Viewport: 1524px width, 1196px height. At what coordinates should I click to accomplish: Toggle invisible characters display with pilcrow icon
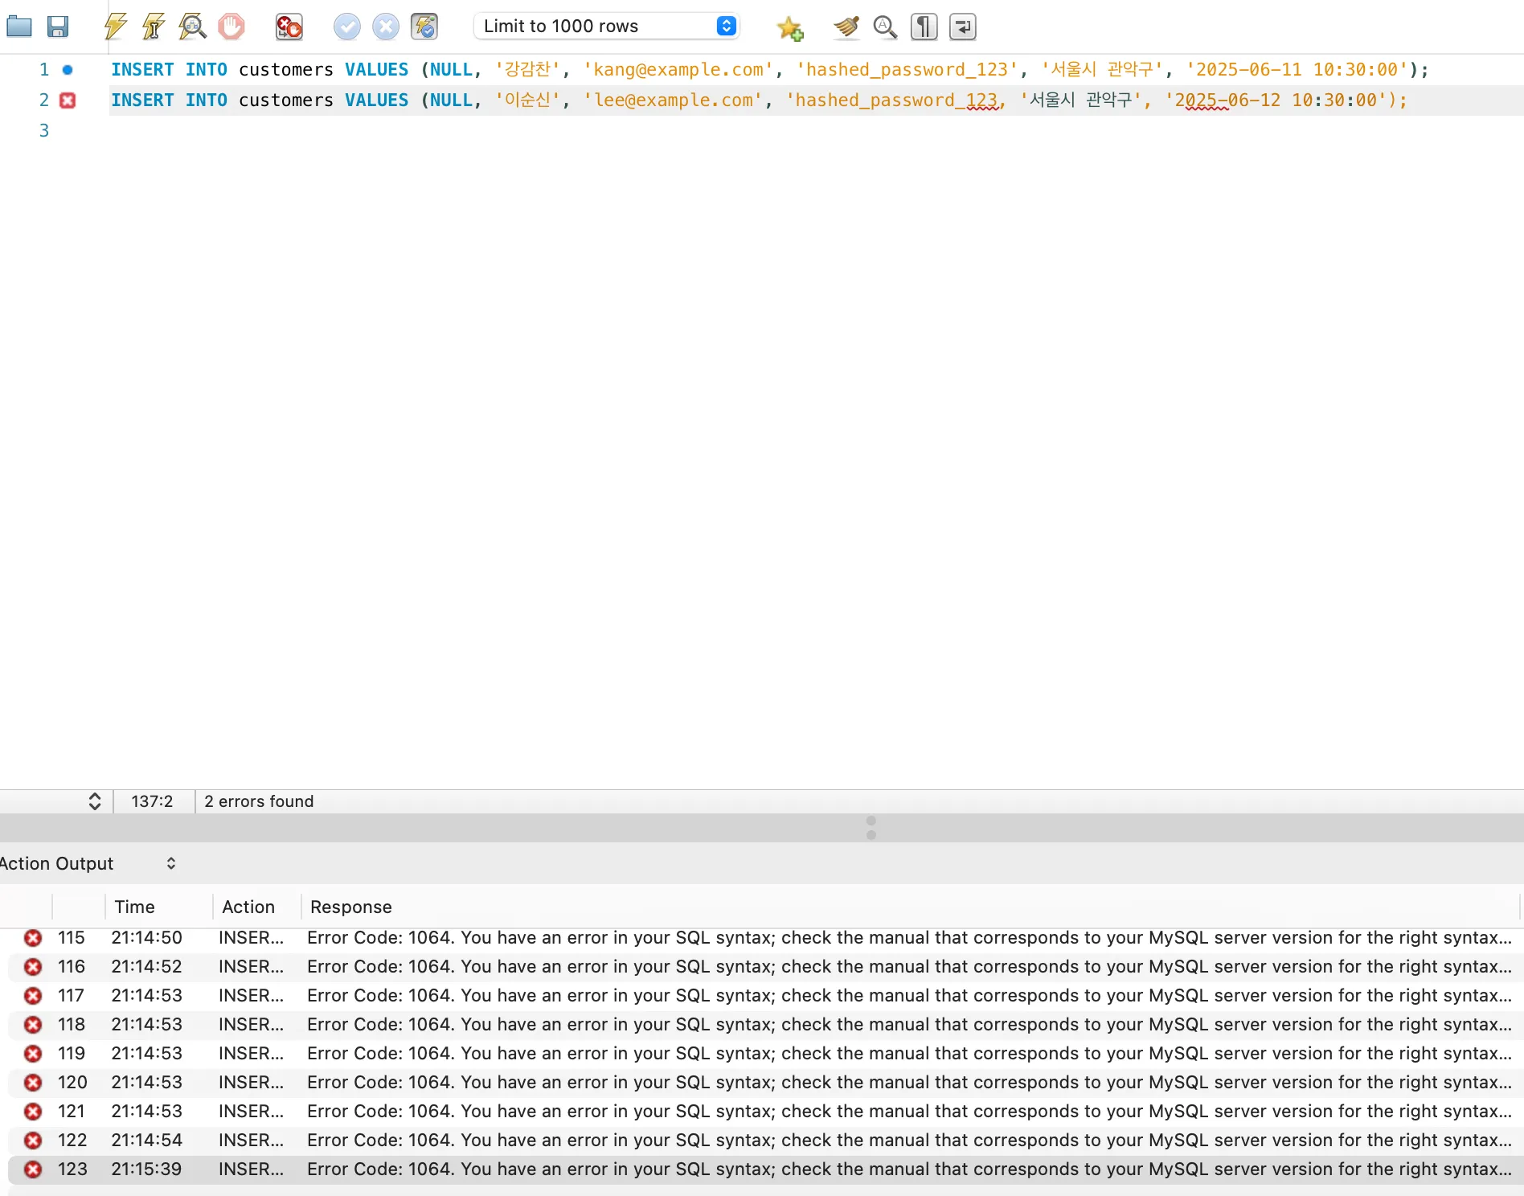924,27
